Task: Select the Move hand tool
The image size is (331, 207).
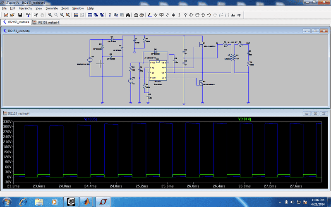Action: pyautogui.click(x=197, y=15)
